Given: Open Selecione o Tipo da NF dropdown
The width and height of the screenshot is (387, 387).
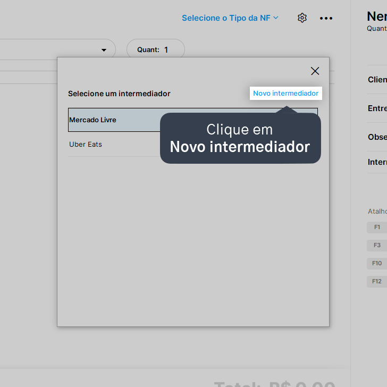Looking at the screenshot, I should [230, 18].
